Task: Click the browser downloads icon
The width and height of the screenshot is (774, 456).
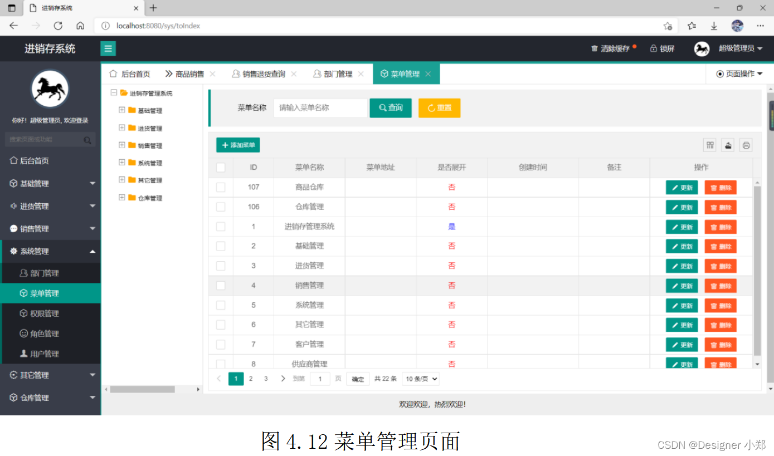Action: (714, 26)
